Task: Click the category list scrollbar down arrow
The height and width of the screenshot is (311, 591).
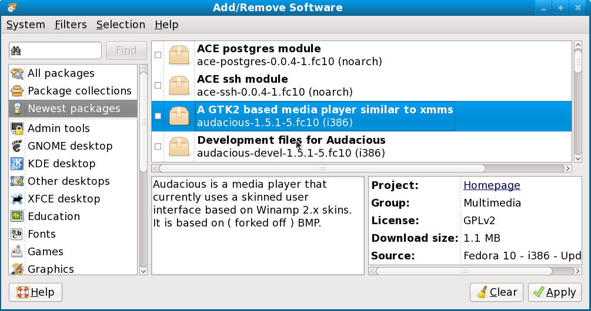Action: tap(143, 271)
